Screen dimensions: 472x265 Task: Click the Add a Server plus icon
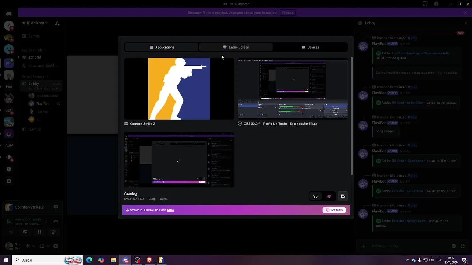click(9, 169)
